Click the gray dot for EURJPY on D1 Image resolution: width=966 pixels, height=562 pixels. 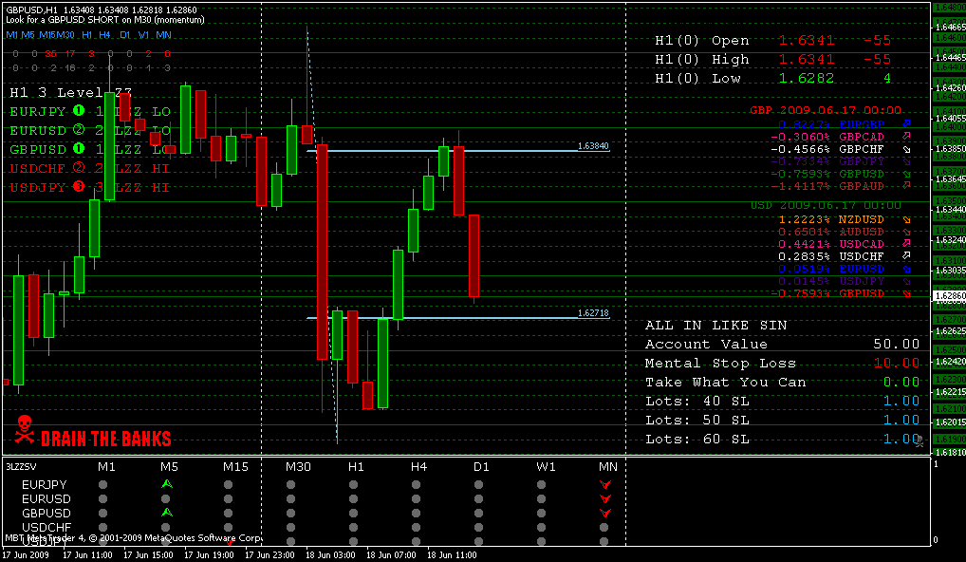(478, 485)
